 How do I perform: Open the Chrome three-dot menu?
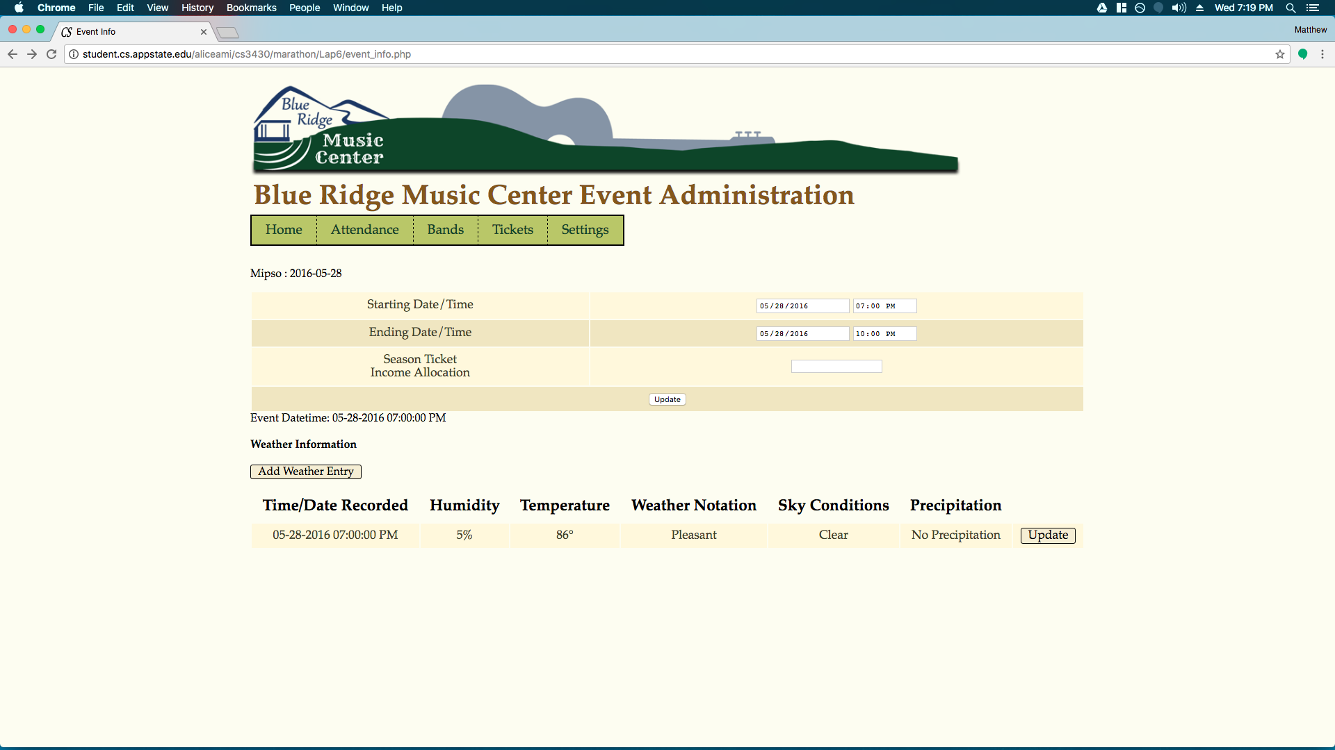[1322, 54]
